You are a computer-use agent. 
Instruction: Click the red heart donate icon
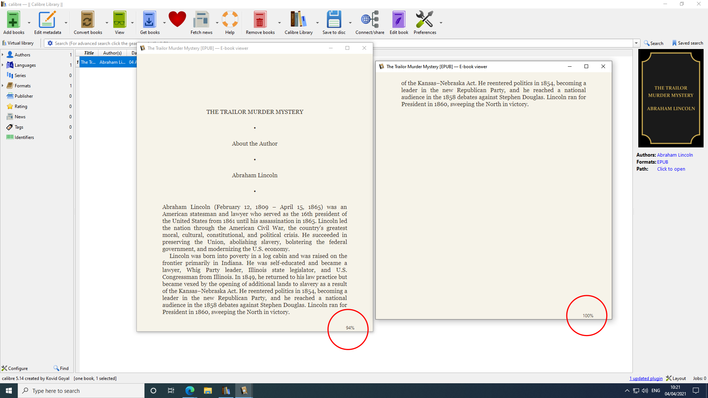coord(177,19)
